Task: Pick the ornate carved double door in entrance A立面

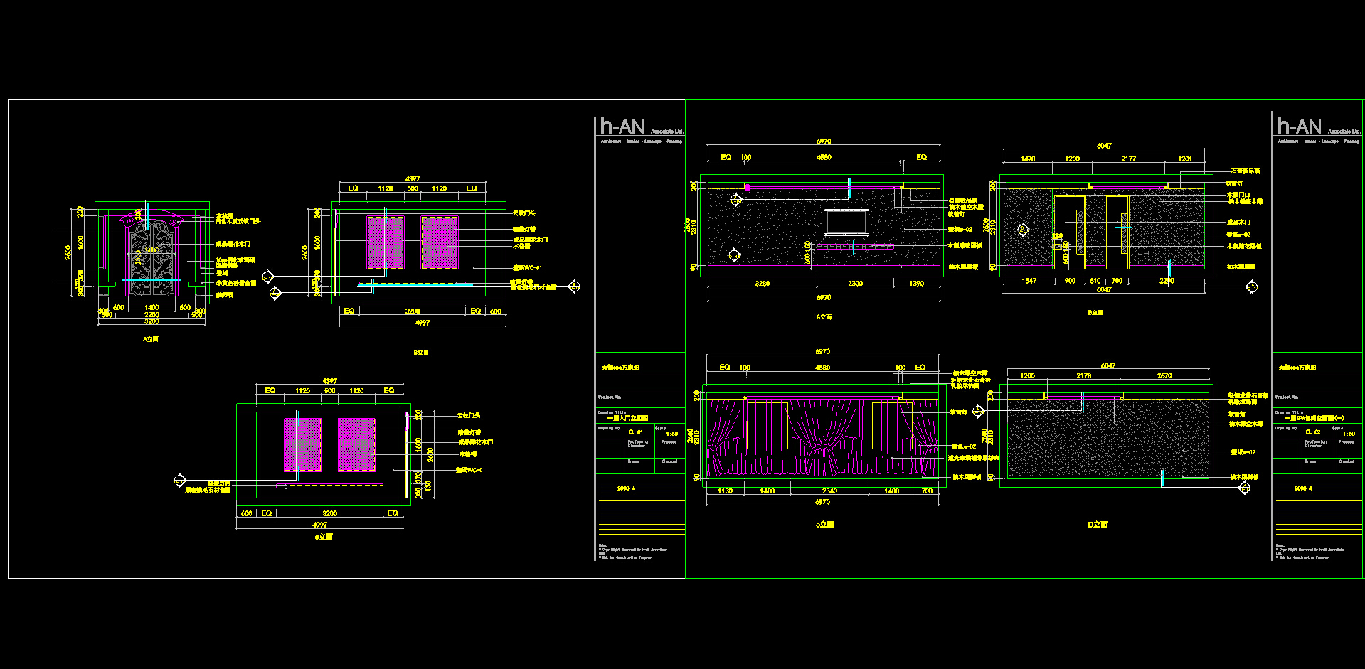Action: tap(152, 257)
